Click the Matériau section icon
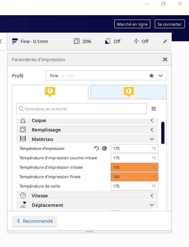 coord(23,139)
